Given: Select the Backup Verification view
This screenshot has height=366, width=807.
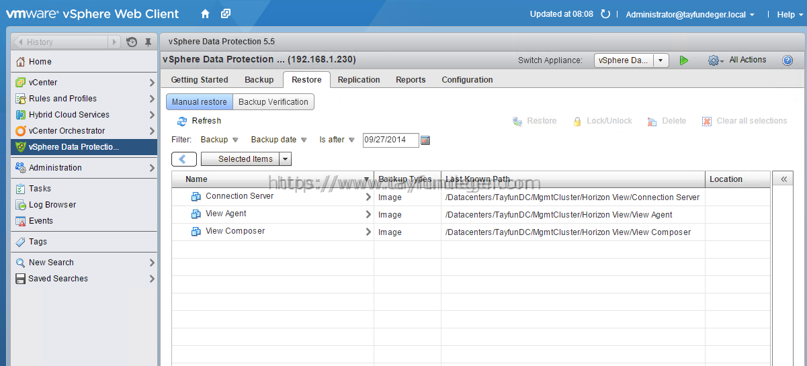Looking at the screenshot, I should point(273,102).
